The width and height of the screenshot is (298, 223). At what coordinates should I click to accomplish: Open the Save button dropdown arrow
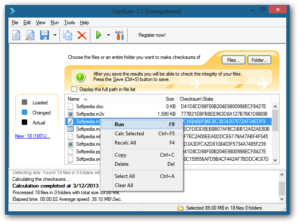pyautogui.click(x=55, y=35)
